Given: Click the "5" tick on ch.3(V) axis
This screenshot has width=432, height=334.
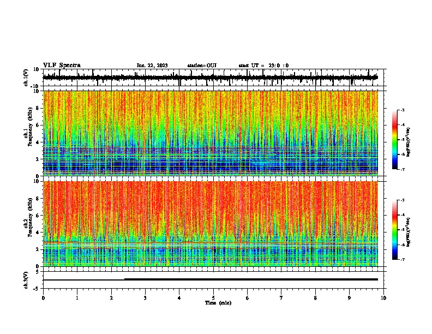Looking at the screenshot, I should click(38, 272).
